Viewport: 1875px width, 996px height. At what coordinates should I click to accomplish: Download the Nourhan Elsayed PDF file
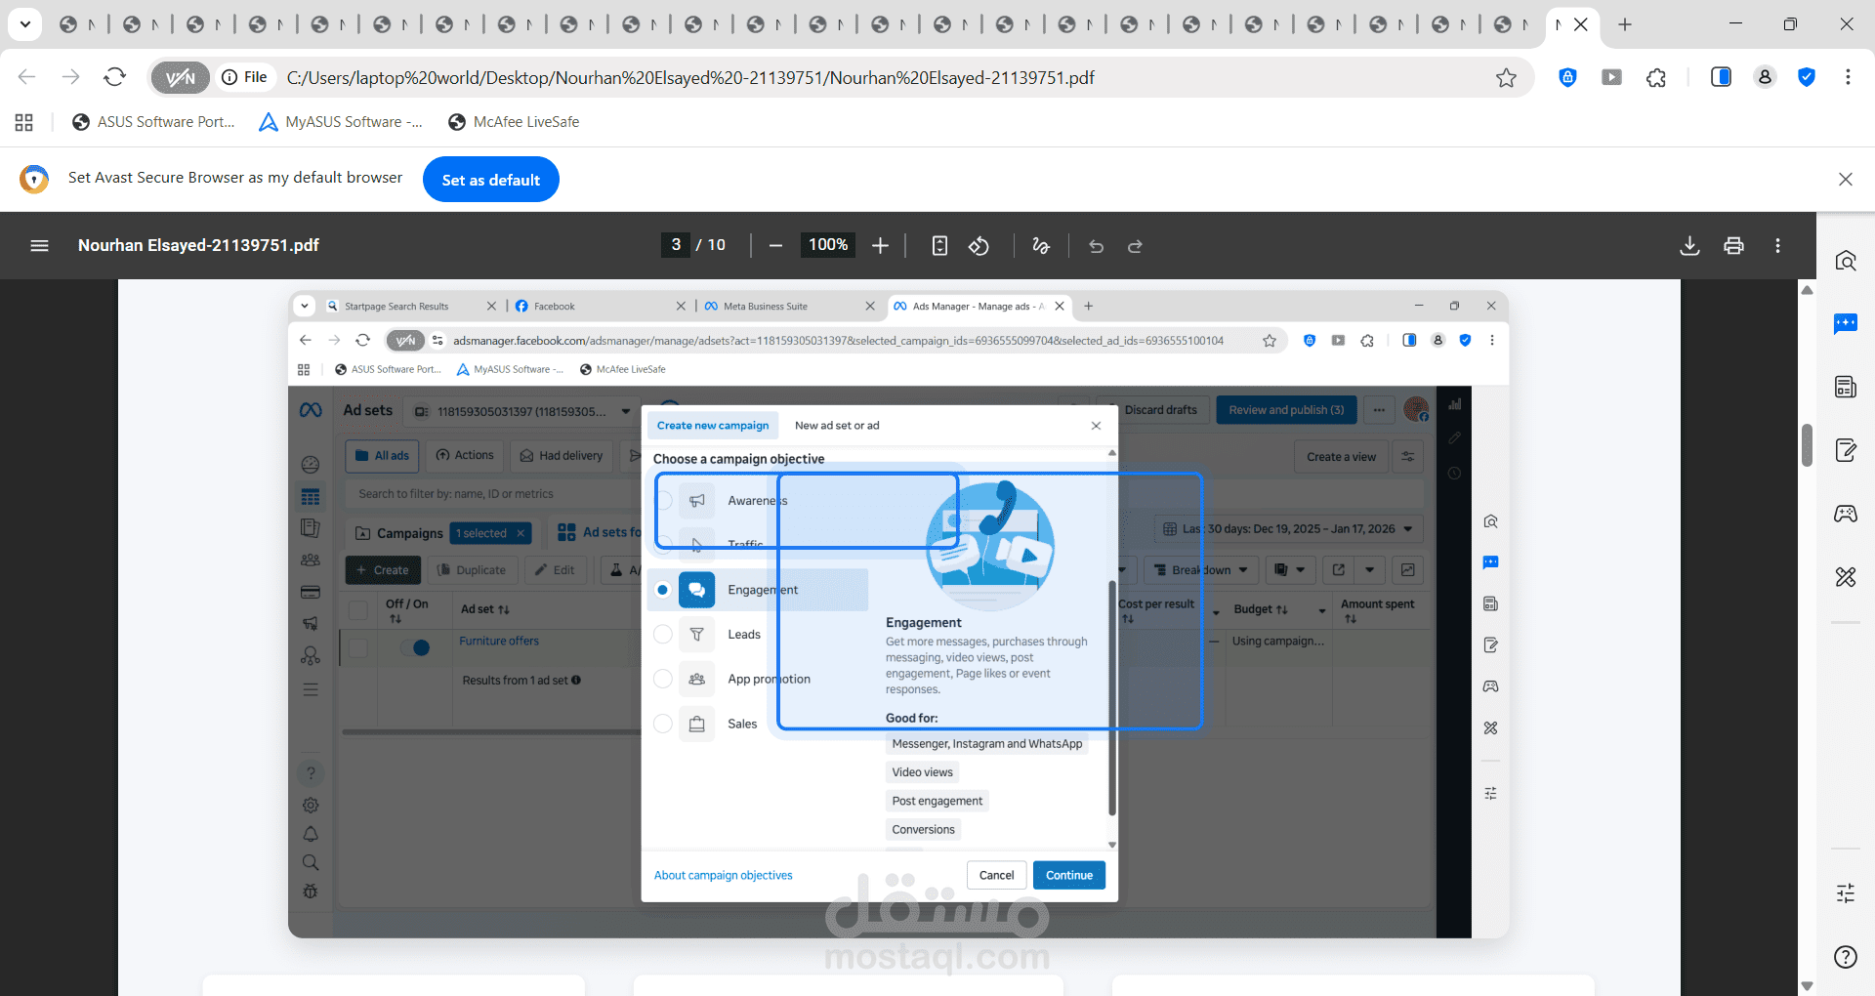pos(1689,246)
